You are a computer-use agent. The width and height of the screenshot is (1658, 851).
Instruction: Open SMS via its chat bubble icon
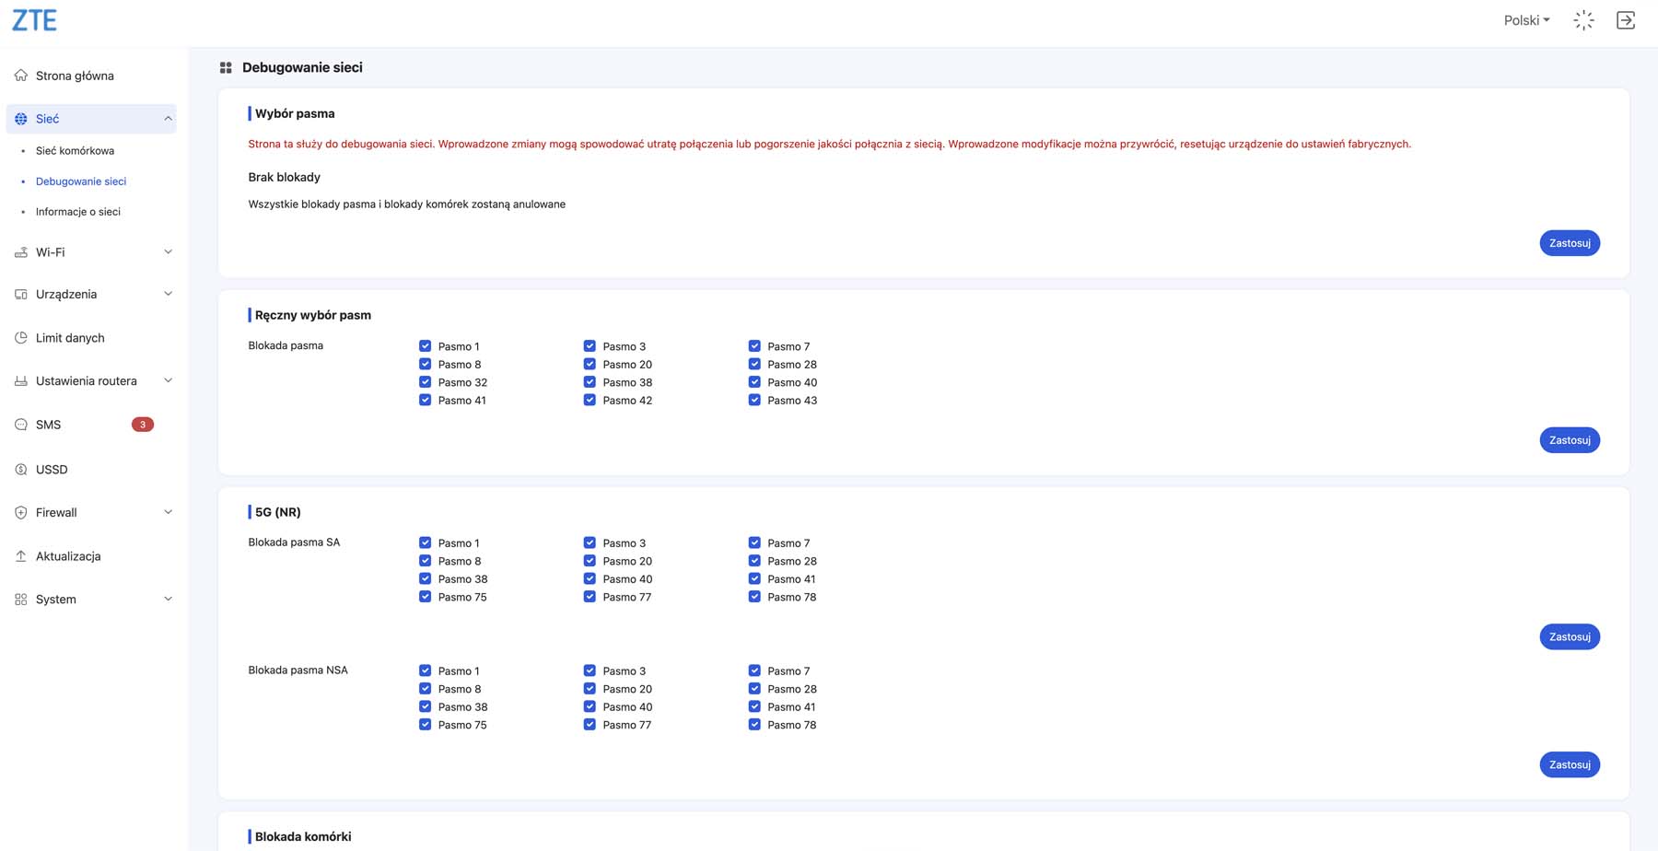(21, 425)
